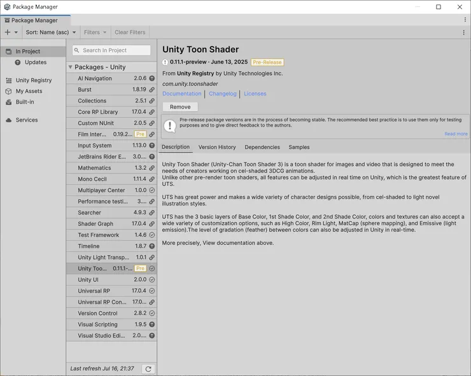Click the Pre label on Film Internal row

(x=140, y=134)
